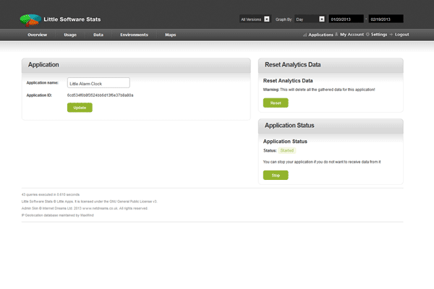Open the Maps menu item
The height and width of the screenshot is (289, 434).
pyautogui.click(x=170, y=35)
